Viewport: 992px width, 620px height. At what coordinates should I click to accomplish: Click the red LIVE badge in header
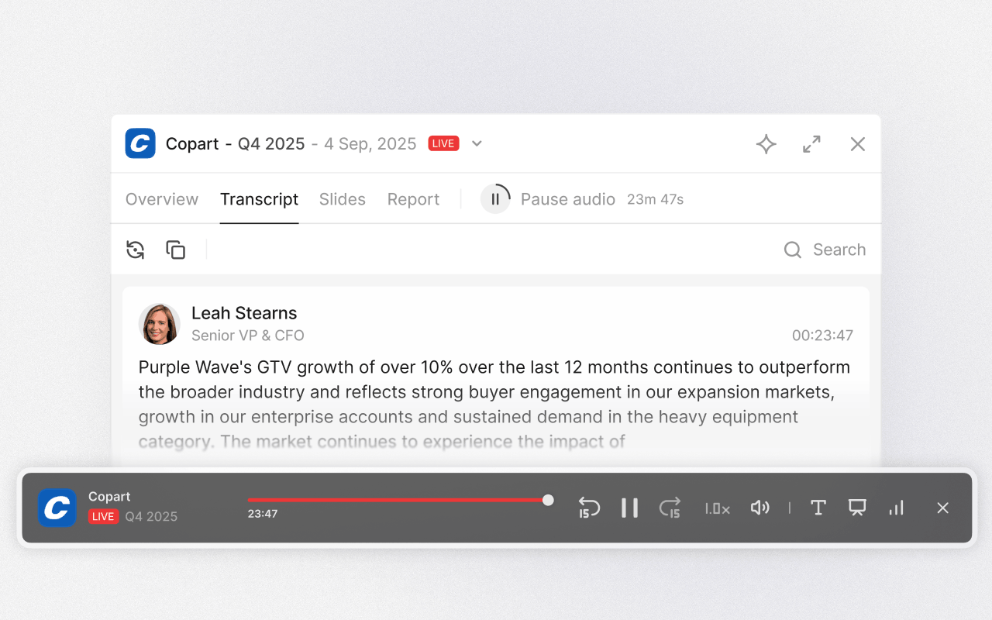point(443,143)
